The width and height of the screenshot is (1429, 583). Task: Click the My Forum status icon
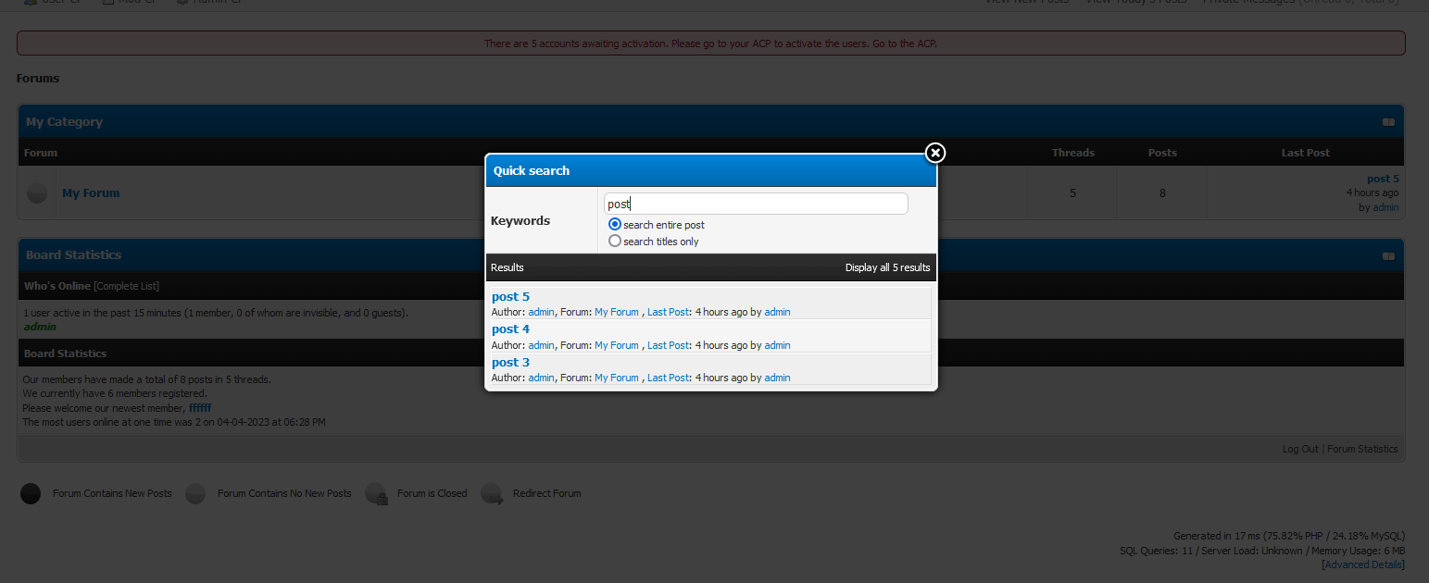37,193
